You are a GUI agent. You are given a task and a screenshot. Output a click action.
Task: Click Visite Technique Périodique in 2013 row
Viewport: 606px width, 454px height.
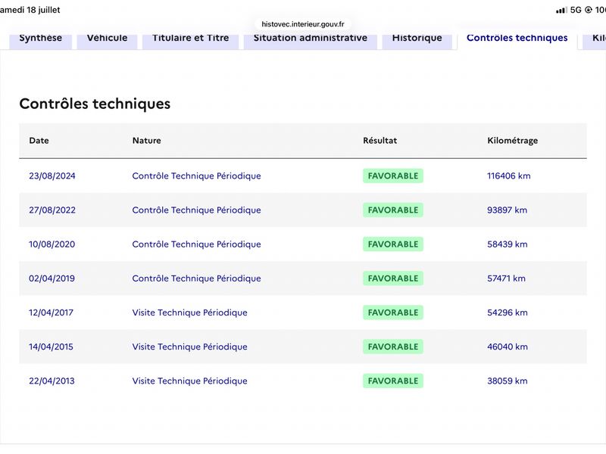coord(190,381)
